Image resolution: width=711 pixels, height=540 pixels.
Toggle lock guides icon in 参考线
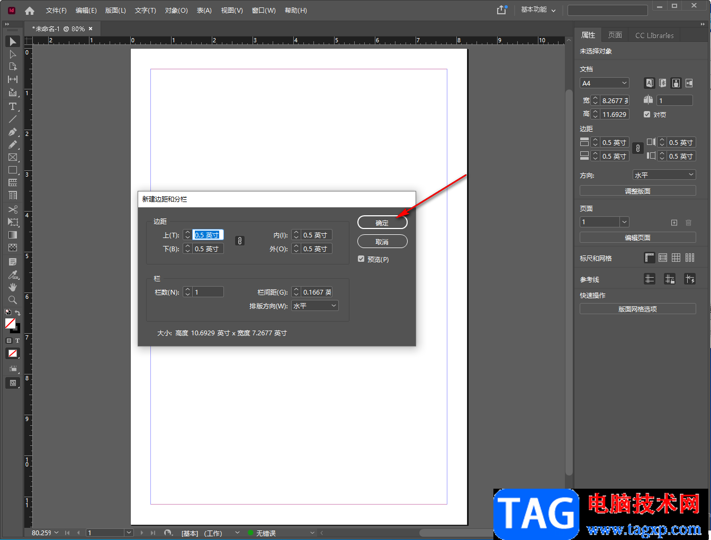670,279
